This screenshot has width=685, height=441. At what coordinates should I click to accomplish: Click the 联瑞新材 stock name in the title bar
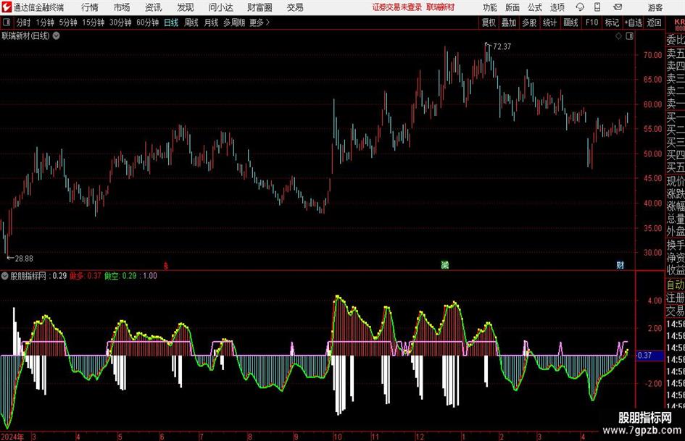[x=441, y=7]
